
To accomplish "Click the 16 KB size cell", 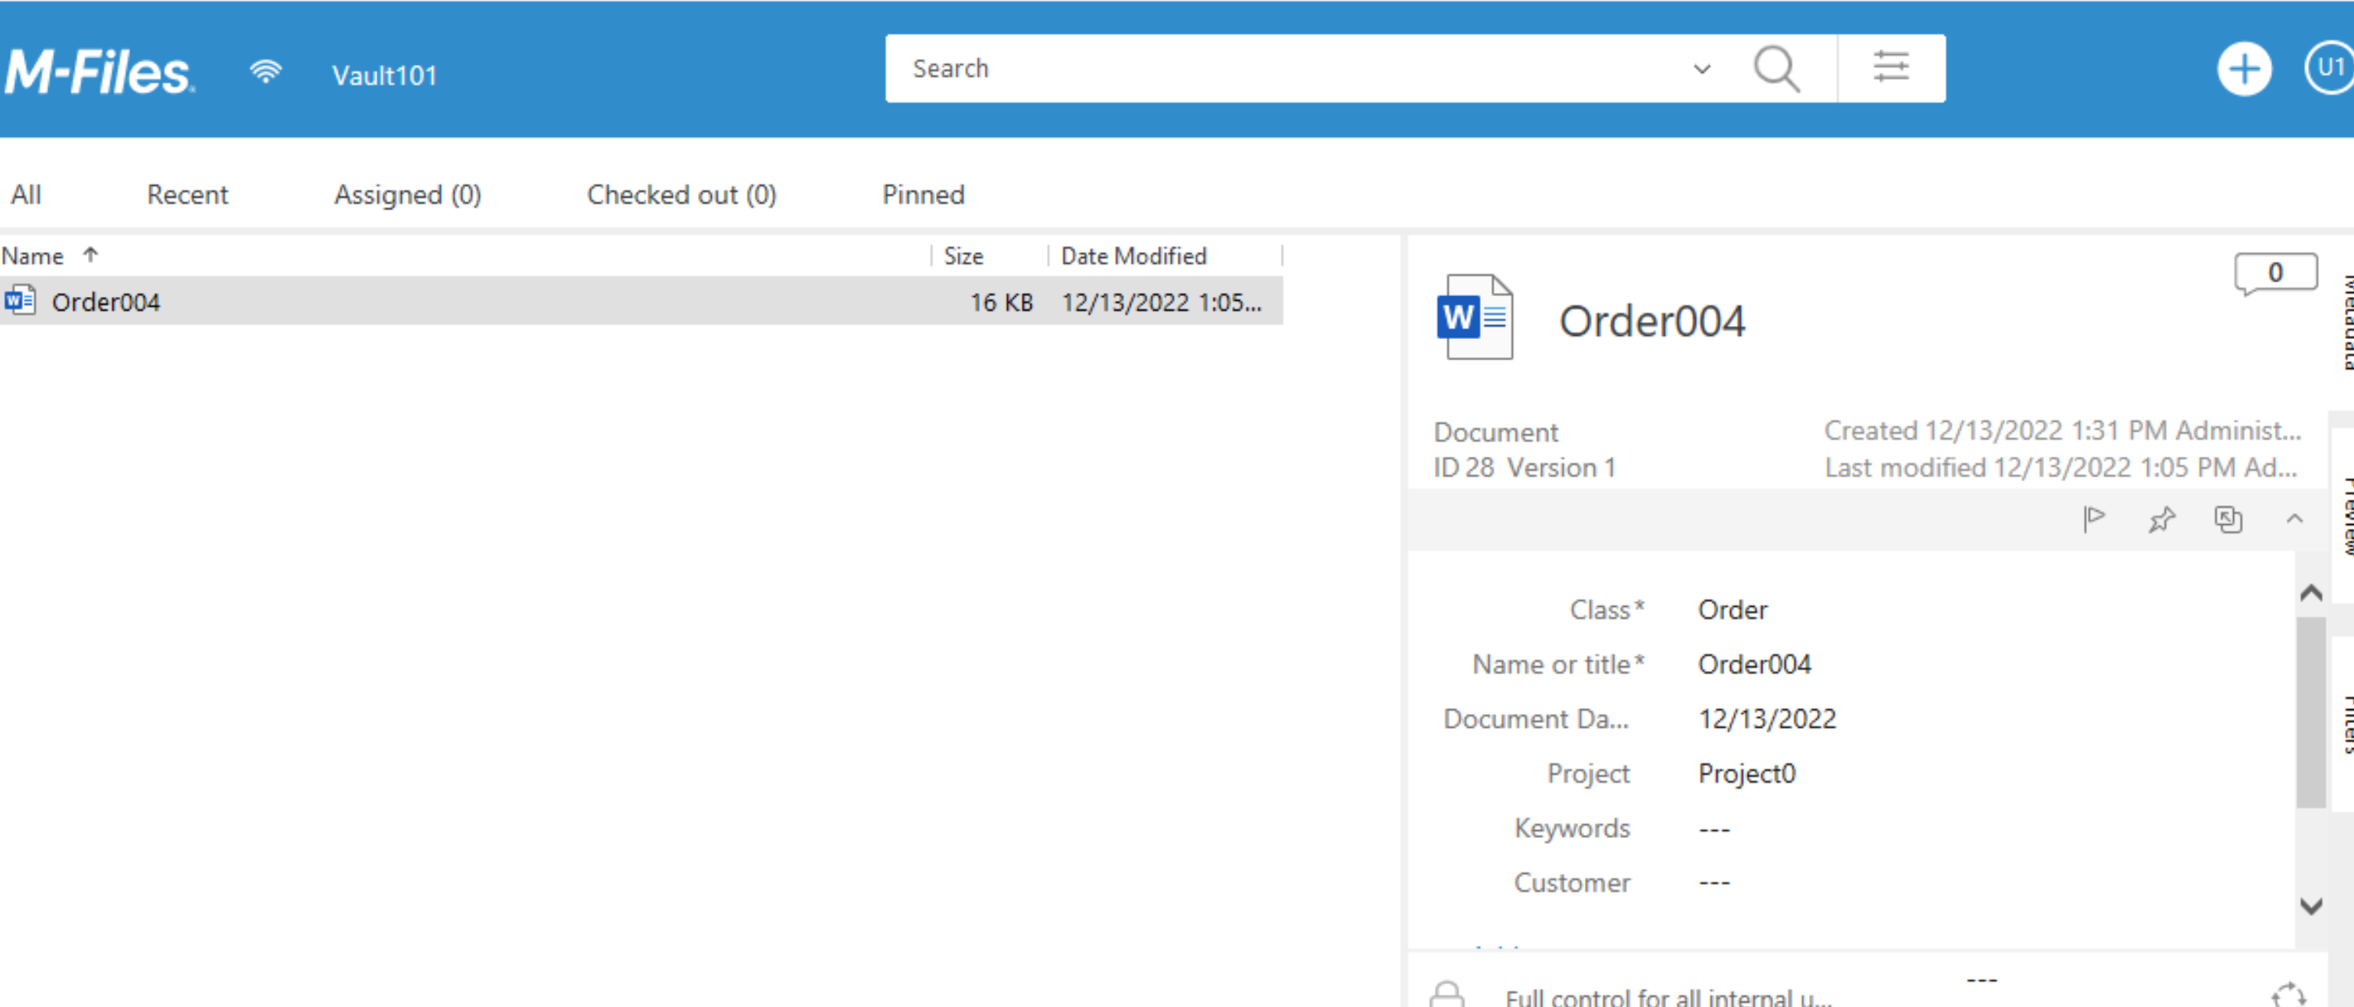I will pyautogui.click(x=1002, y=302).
